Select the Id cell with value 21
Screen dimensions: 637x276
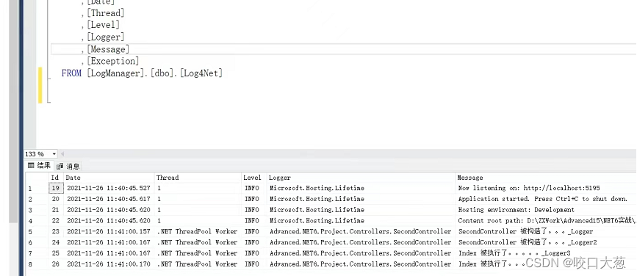56,210
